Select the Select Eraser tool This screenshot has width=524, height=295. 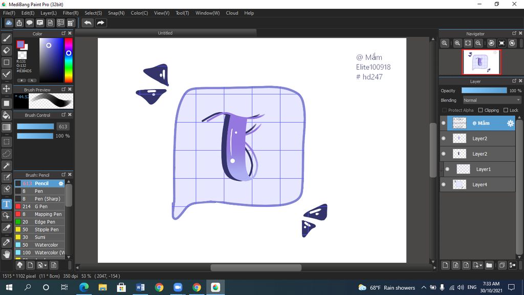point(6,189)
